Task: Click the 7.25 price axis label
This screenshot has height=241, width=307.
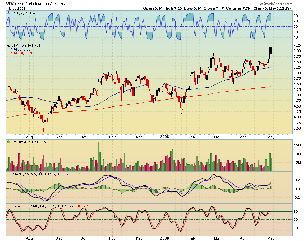Action: [x=297, y=45]
